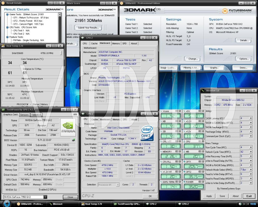This screenshot has width=258, height=207.
Task: Open Cache tab in lower CPU-Z window
Action: point(95,119)
